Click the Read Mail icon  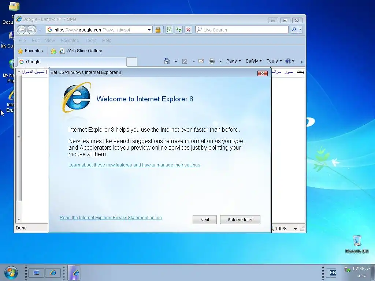point(201,61)
